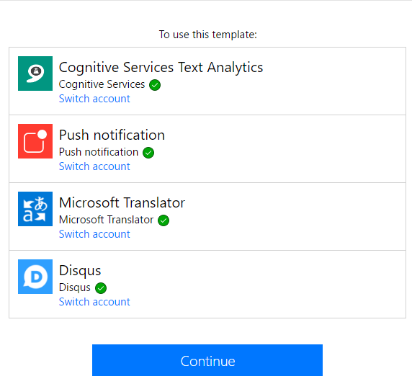Click the red Push notification icon
The width and height of the screenshot is (412, 384).
(x=35, y=141)
